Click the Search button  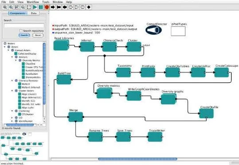[x=24, y=35]
